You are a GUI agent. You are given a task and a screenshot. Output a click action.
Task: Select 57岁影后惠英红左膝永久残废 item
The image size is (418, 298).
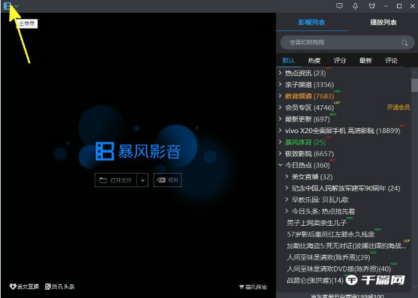click(331, 235)
